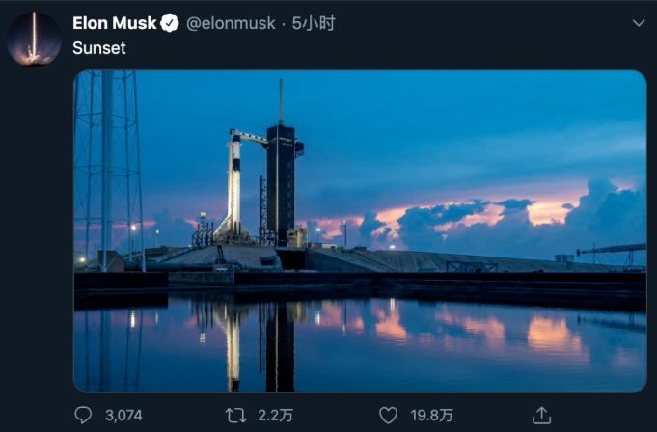This screenshot has height=432, width=657.
Task: Click the 2.2万 retweet count
Action: (275, 416)
